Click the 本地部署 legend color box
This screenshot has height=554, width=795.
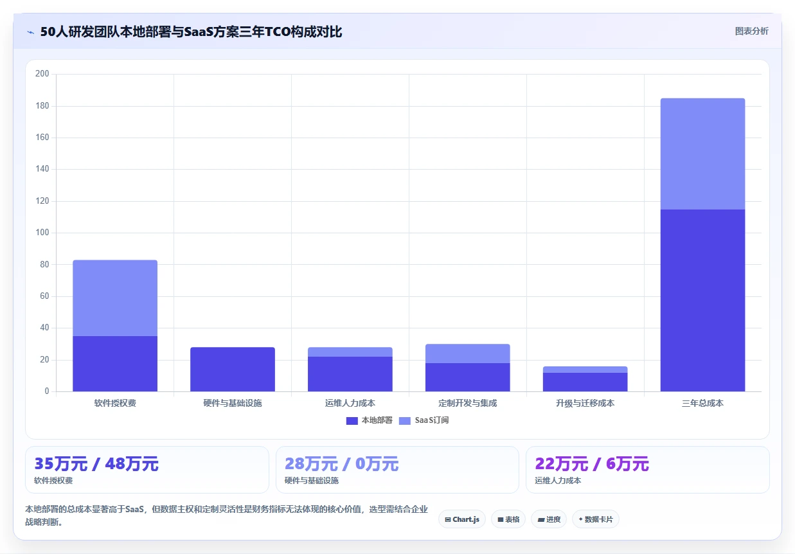352,420
